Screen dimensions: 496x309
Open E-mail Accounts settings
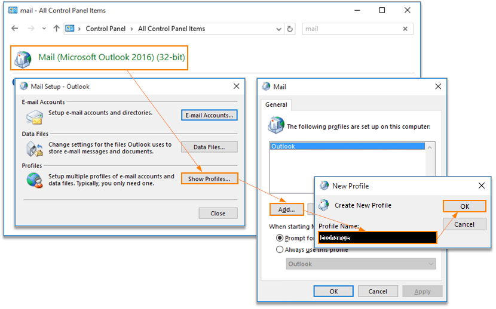[x=209, y=115]
